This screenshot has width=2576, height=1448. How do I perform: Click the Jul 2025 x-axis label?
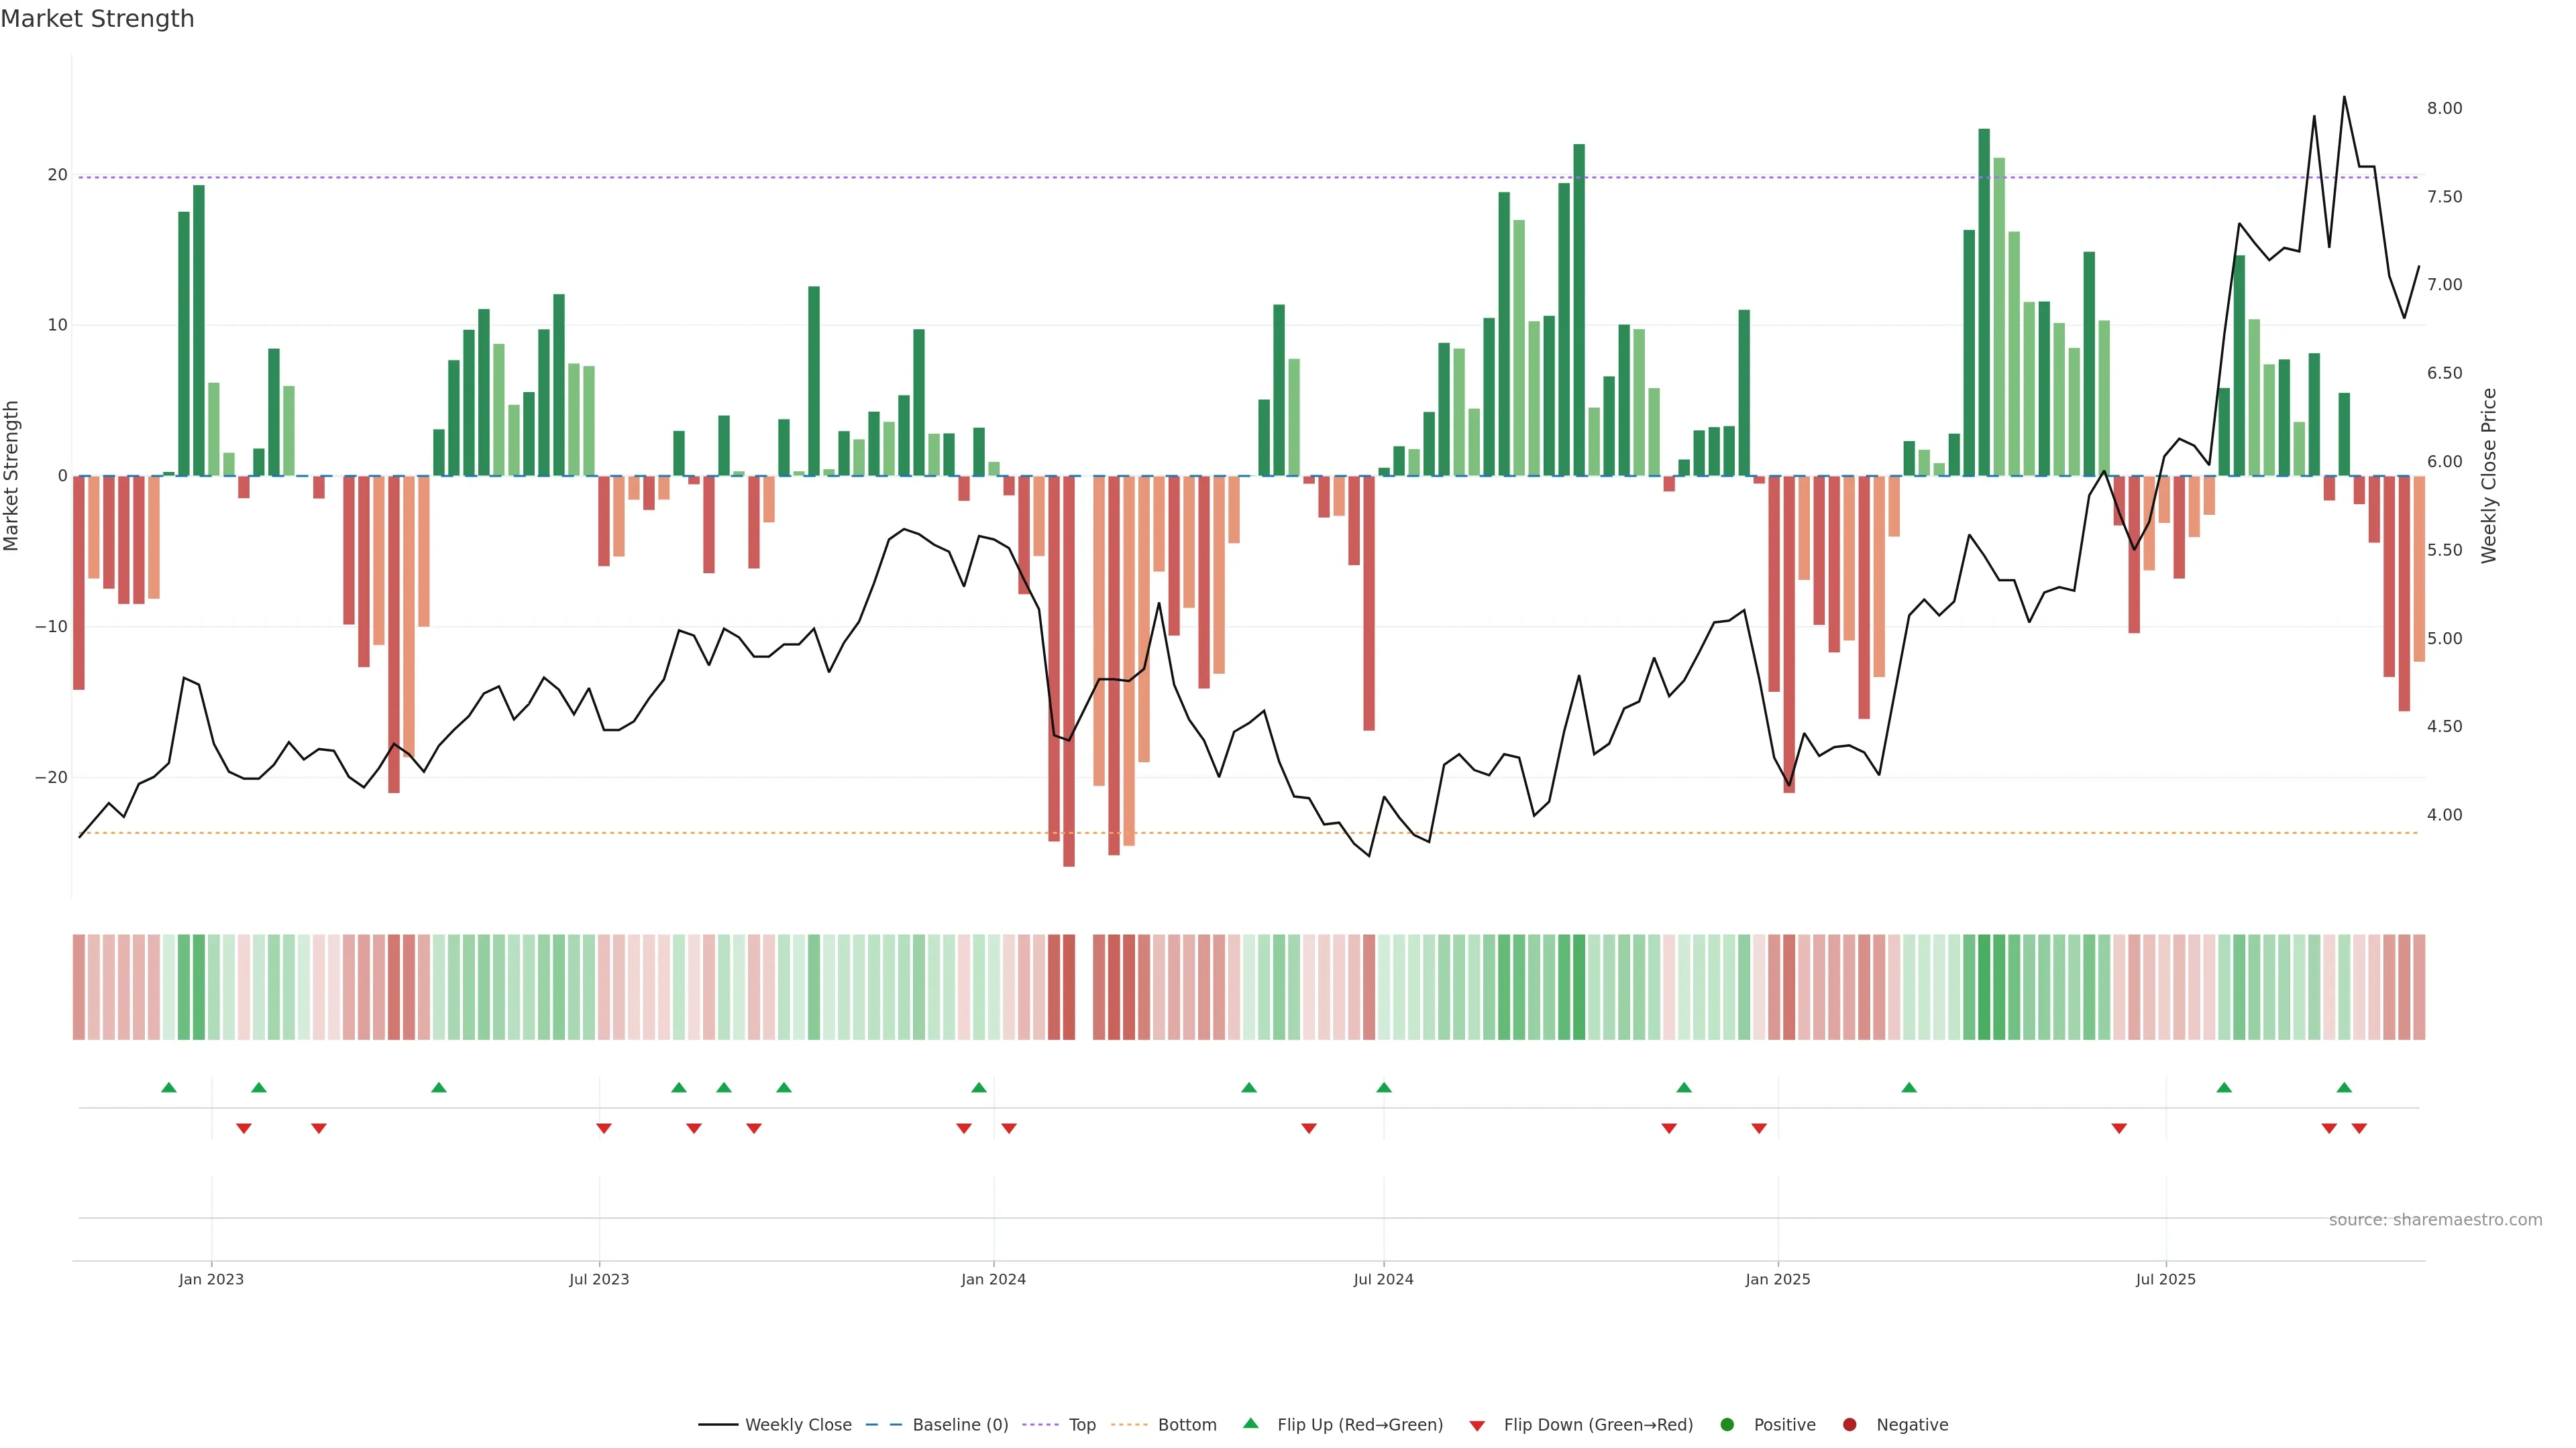tap(2165, 1279)
